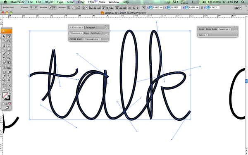Screen dimensions: 248x155
Task: Click the Gradient mode button
Action: [7, 104]
